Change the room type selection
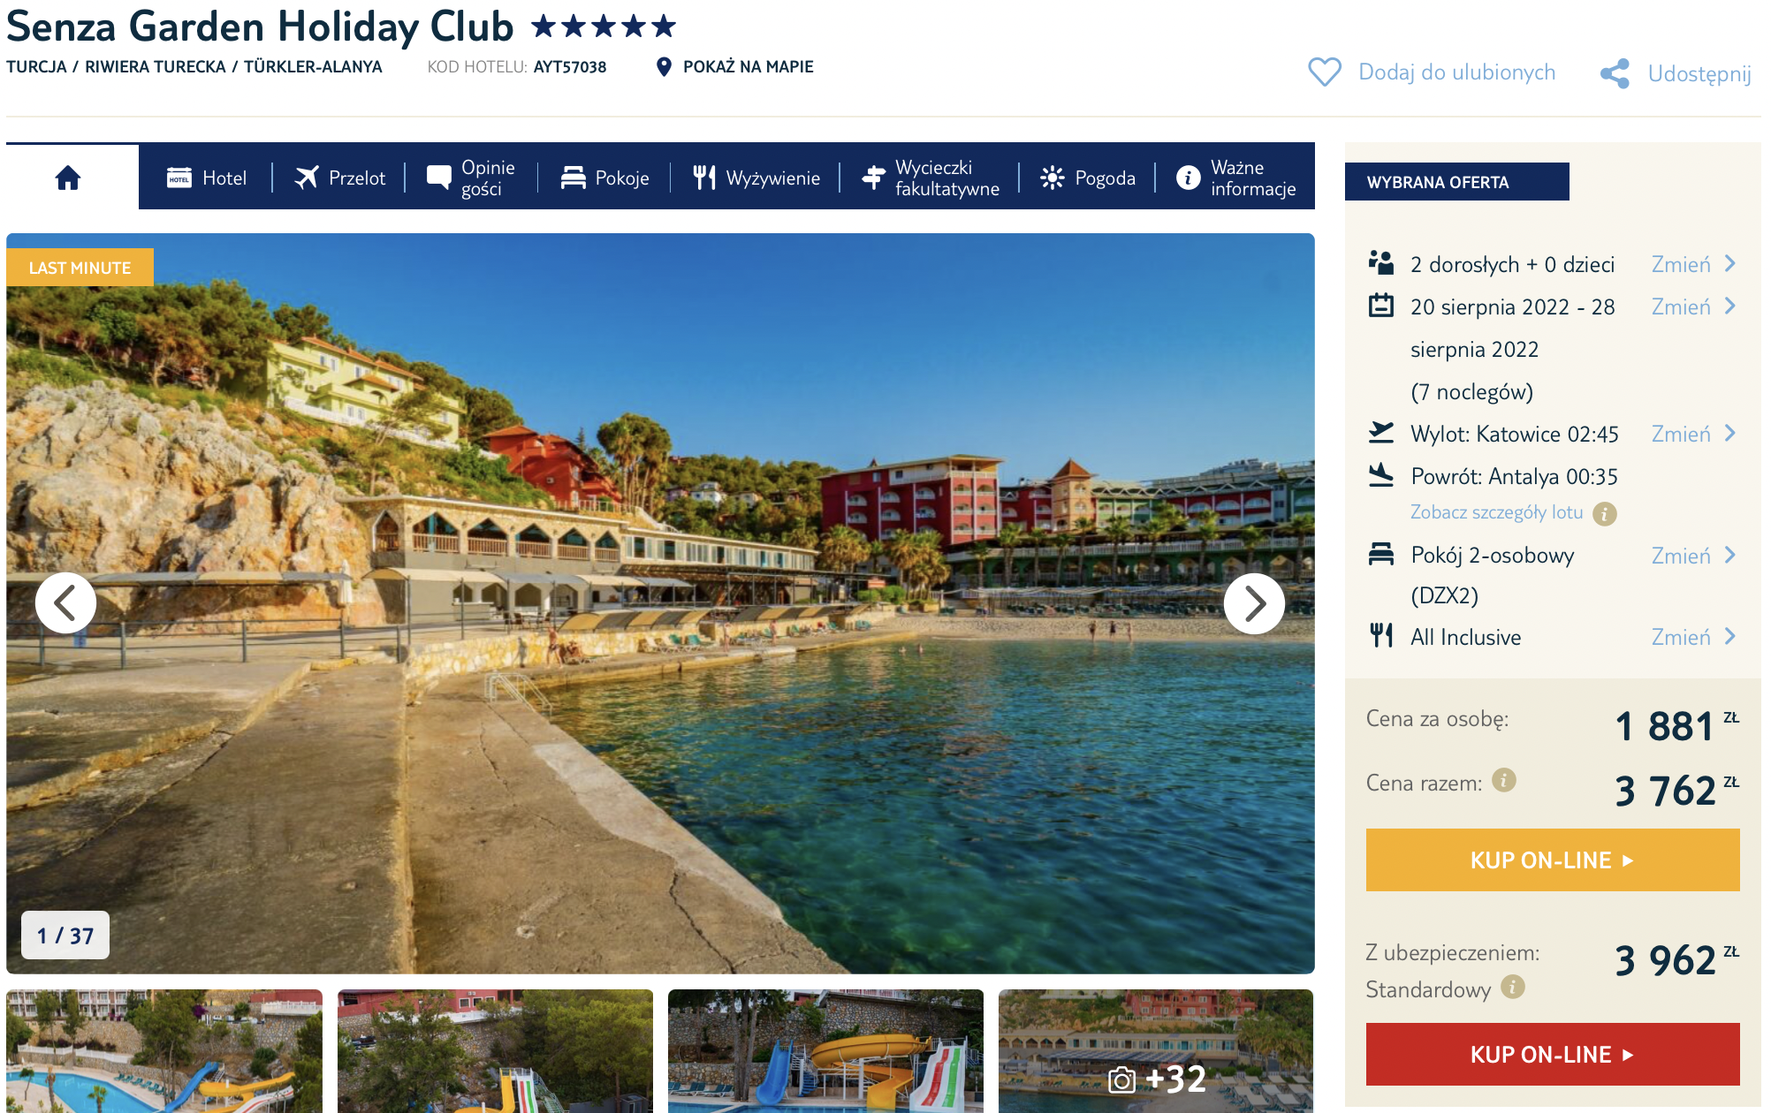 (1692, 556)
